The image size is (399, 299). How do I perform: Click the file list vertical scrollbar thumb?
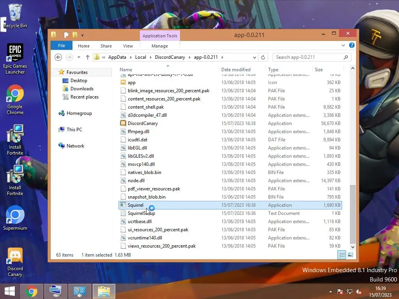click(353, 214)
